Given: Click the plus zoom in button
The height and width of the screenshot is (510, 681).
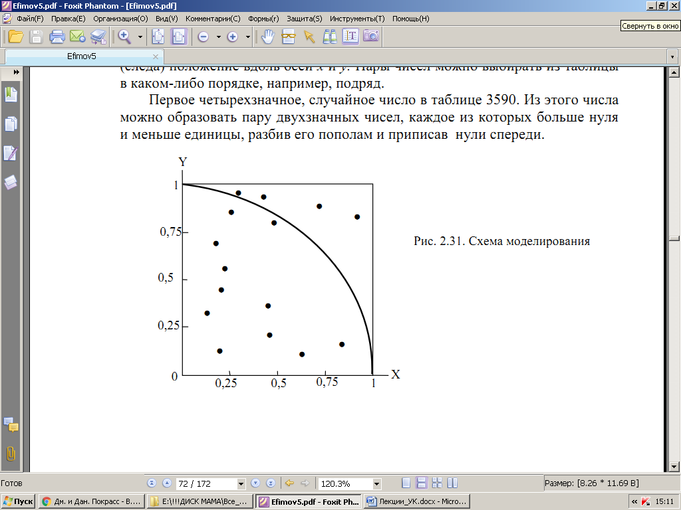Looking at the screenshot, I should pyautogui.click(x=232, y=37).
